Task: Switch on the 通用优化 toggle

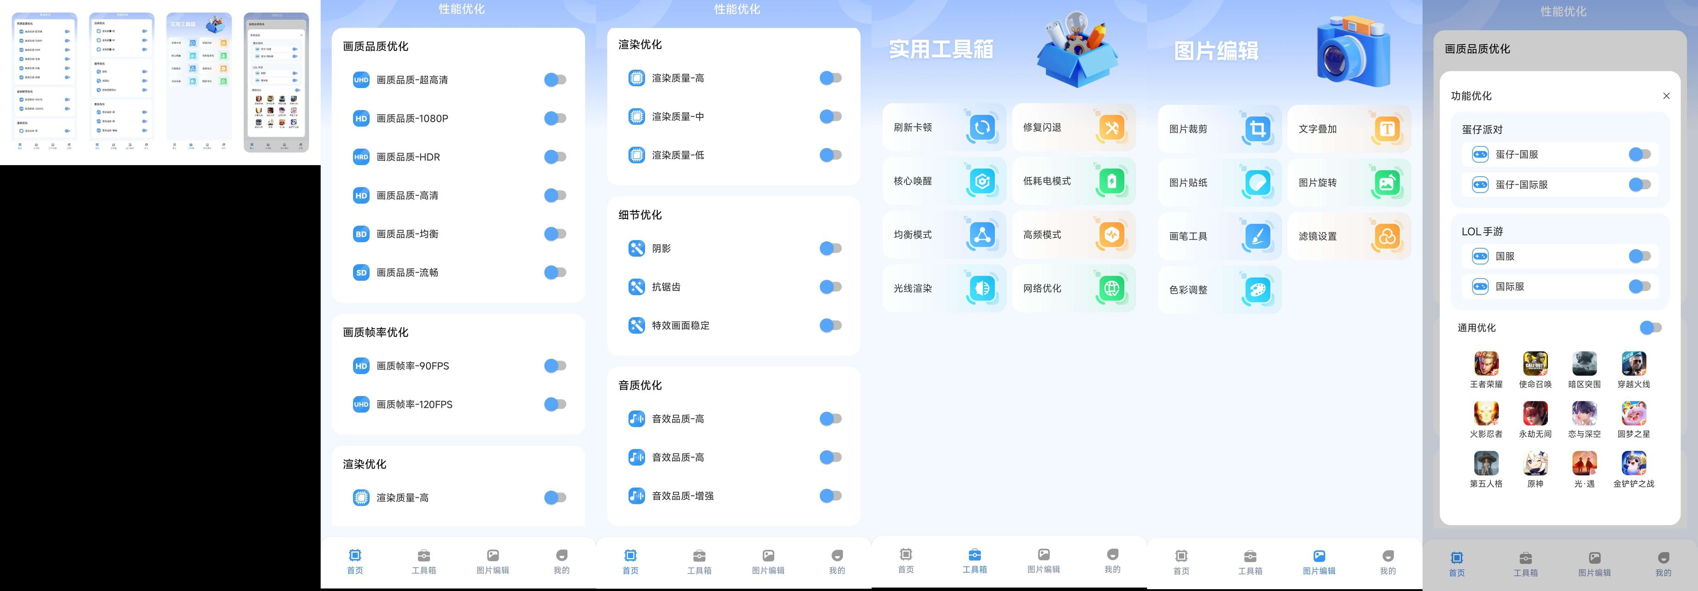Action: (1651, 328)
